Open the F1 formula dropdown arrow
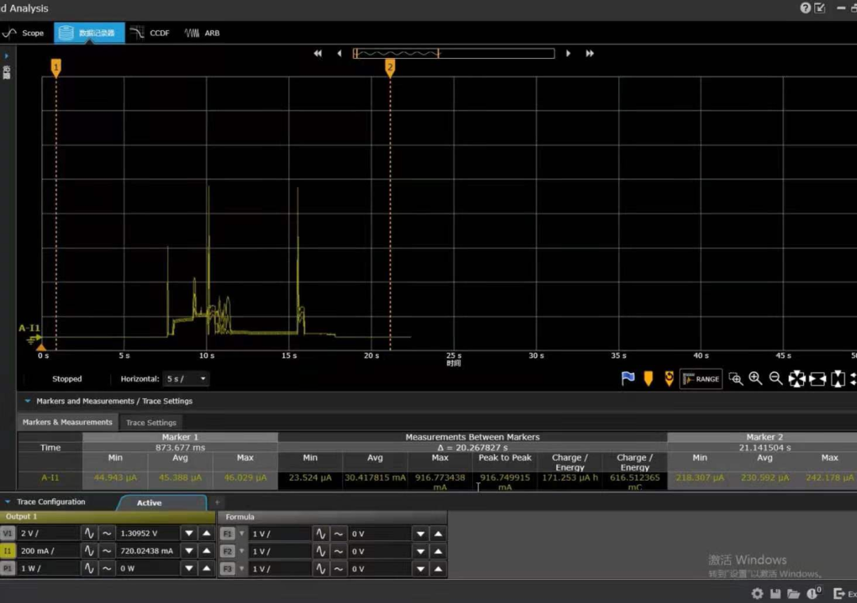857x603 pixels. click(241, 533)
